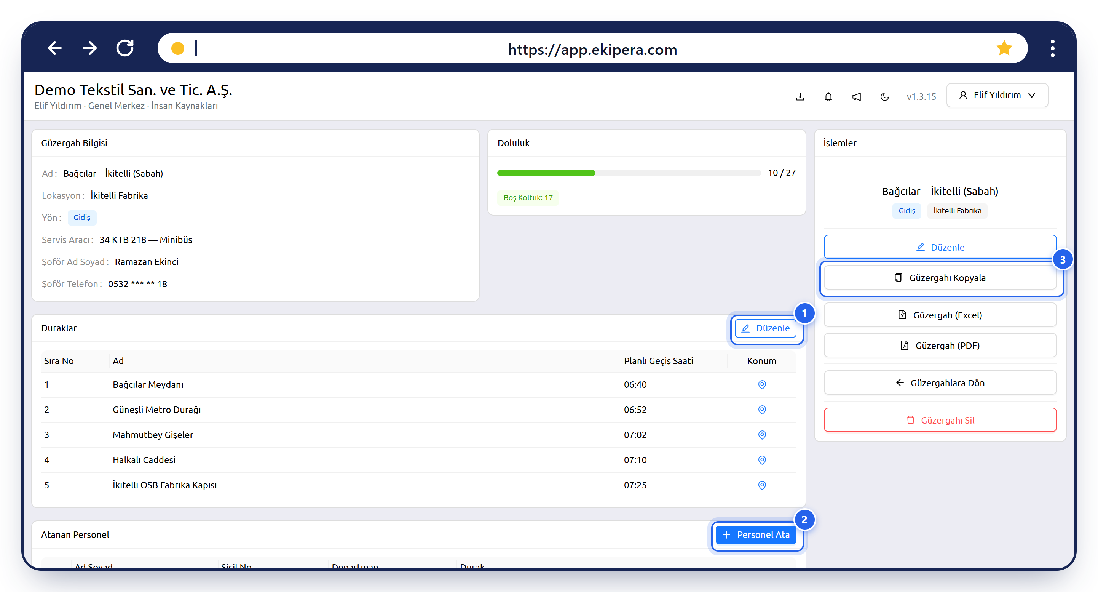Open the browser three-dot menu
1098x592 pixels.
(x=1052, y=48)
